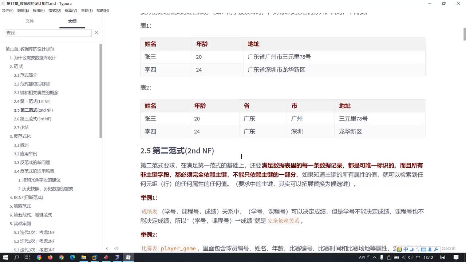Open Microsoft Edge from the taskbar
Viewport: 466px width, 262px height.
(x=72, y=257)
